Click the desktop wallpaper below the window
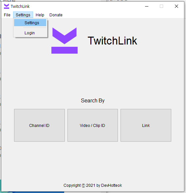Viewport: 186px width, 193px height. 32,192
